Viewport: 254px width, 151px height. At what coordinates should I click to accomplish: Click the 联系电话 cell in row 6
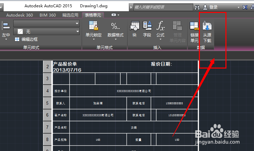[139, 115]
